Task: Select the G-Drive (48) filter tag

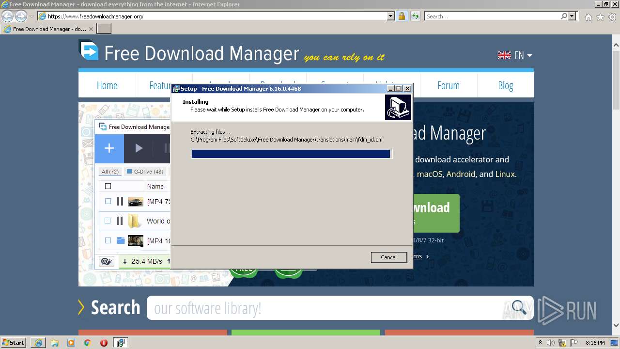Action: click(x=145, y=172)
